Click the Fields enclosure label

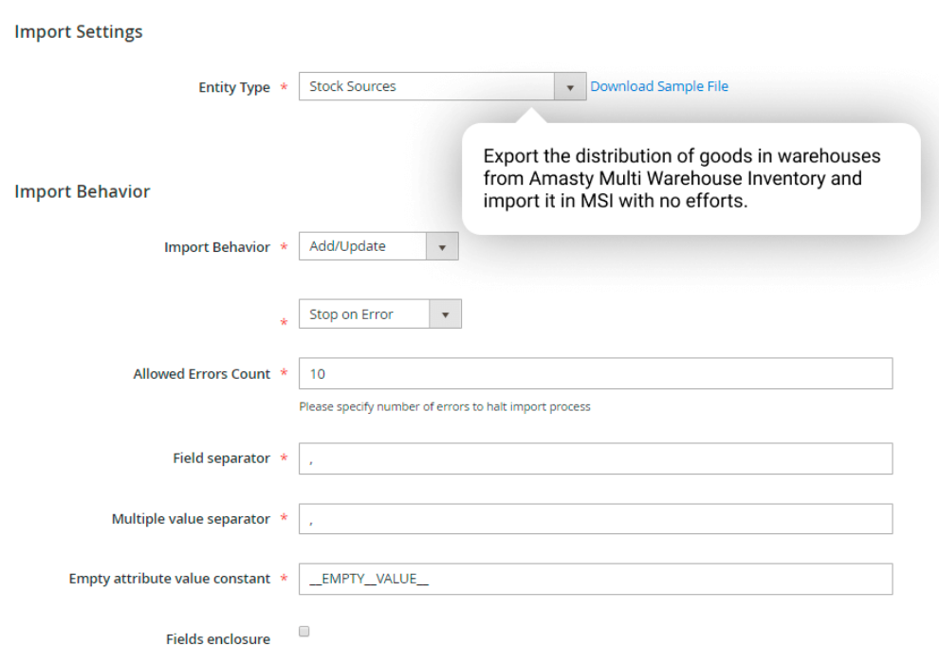(217, 639)
